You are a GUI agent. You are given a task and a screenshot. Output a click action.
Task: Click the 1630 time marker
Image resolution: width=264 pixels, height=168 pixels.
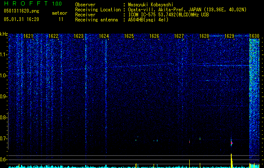[x=254, y=36]
